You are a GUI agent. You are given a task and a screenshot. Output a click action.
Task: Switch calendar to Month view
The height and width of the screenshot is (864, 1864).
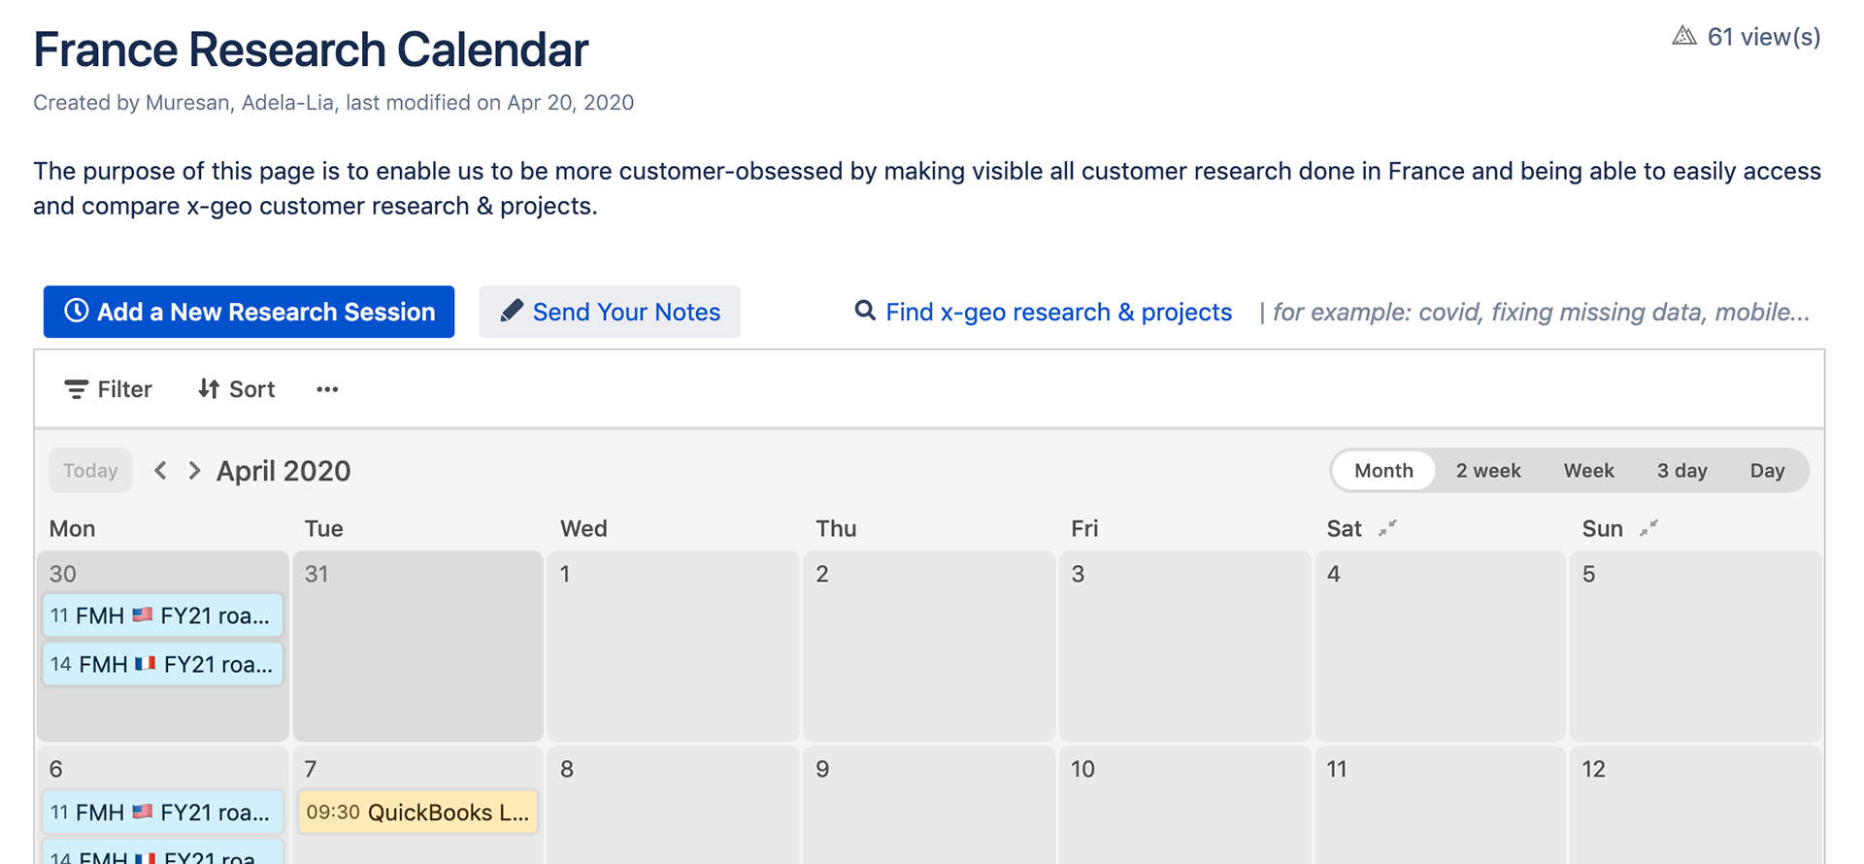(1383, 471)
